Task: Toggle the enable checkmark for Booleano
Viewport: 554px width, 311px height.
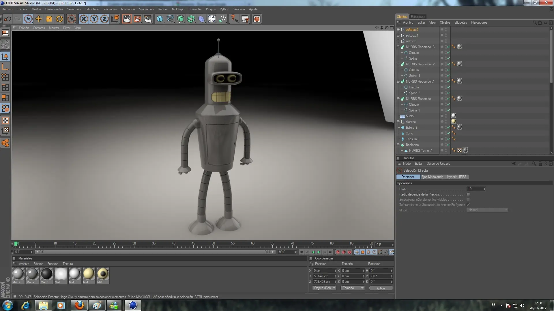Action: [x=449, y=145]
